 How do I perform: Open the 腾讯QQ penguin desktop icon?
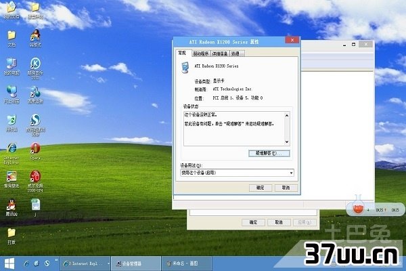tap(12, 205)
